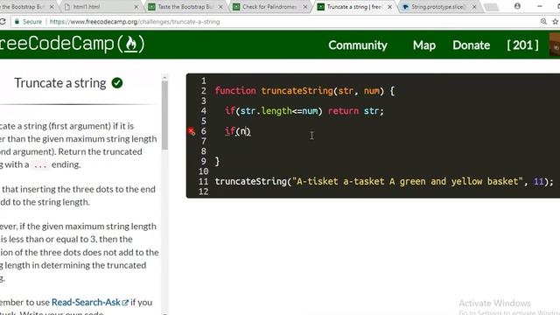Screen dimensions: 560x315
Task: Click the number 11 argument on line 11
Action: click(539, 181)
